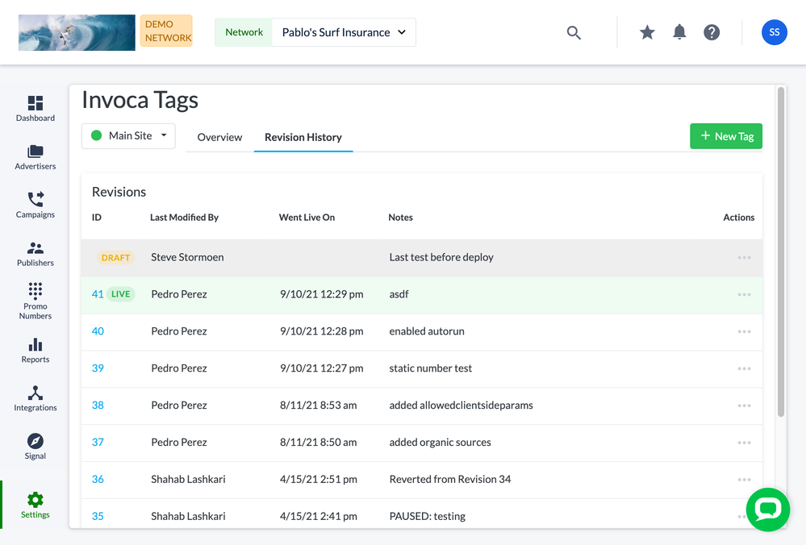The image size is (806, 545).
Task: Open revision 36 link
Action: coord(98,479)
